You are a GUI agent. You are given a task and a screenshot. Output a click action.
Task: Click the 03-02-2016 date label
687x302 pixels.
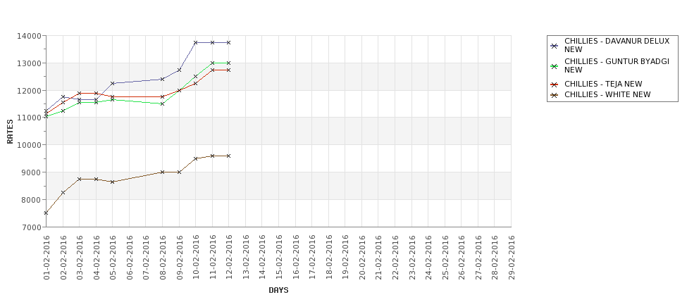click(80, 258)
